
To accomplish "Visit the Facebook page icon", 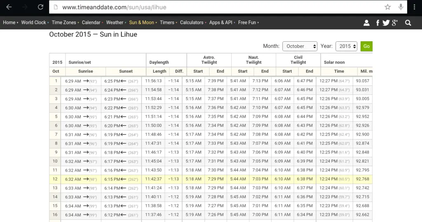I will 377,23.
